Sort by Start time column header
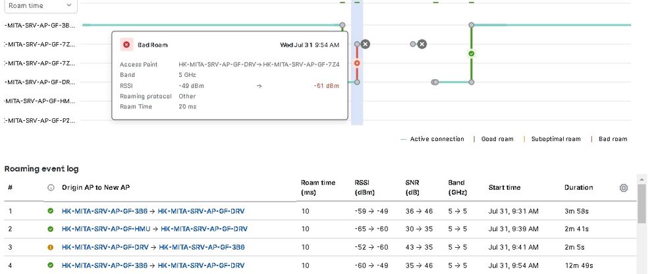 pyautogui.click(x=504, y=188)
